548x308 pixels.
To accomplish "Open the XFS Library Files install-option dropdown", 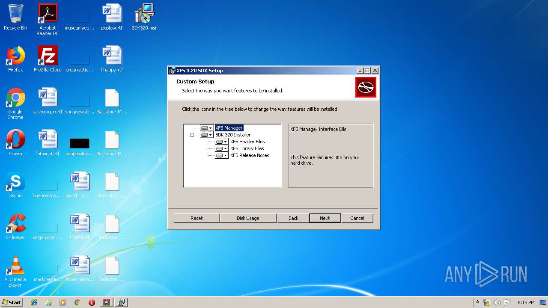I will point(222,148).
